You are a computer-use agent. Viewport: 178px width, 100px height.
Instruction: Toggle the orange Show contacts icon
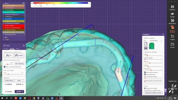[172, 27]
